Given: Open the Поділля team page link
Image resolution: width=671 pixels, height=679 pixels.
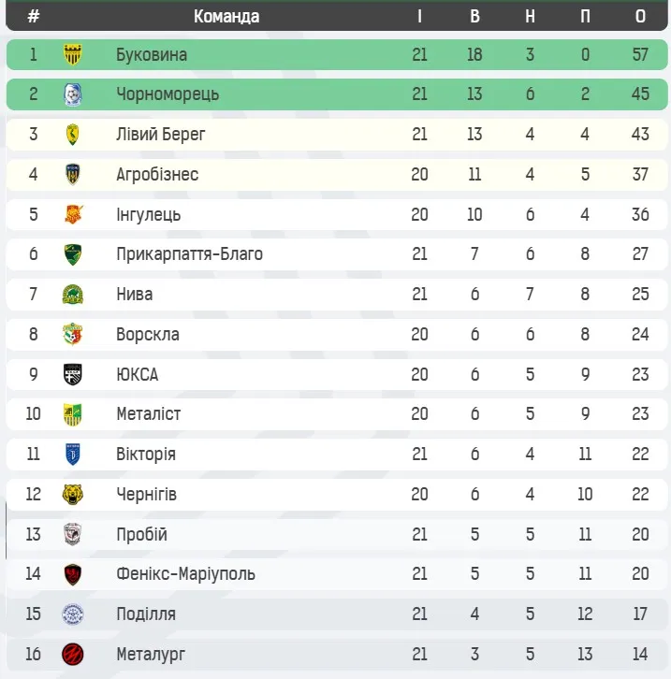Looking at the screenshot, I should [146, 614].
